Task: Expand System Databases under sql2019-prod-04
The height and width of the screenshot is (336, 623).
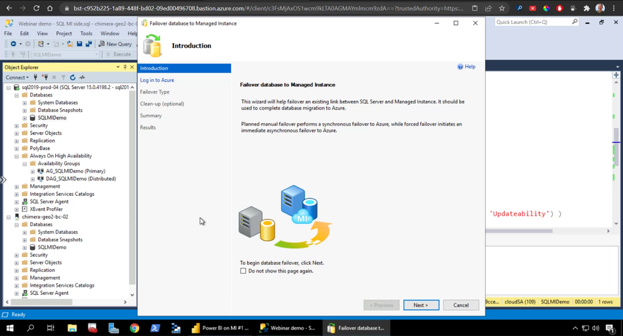Action: (x=25, y=103)
